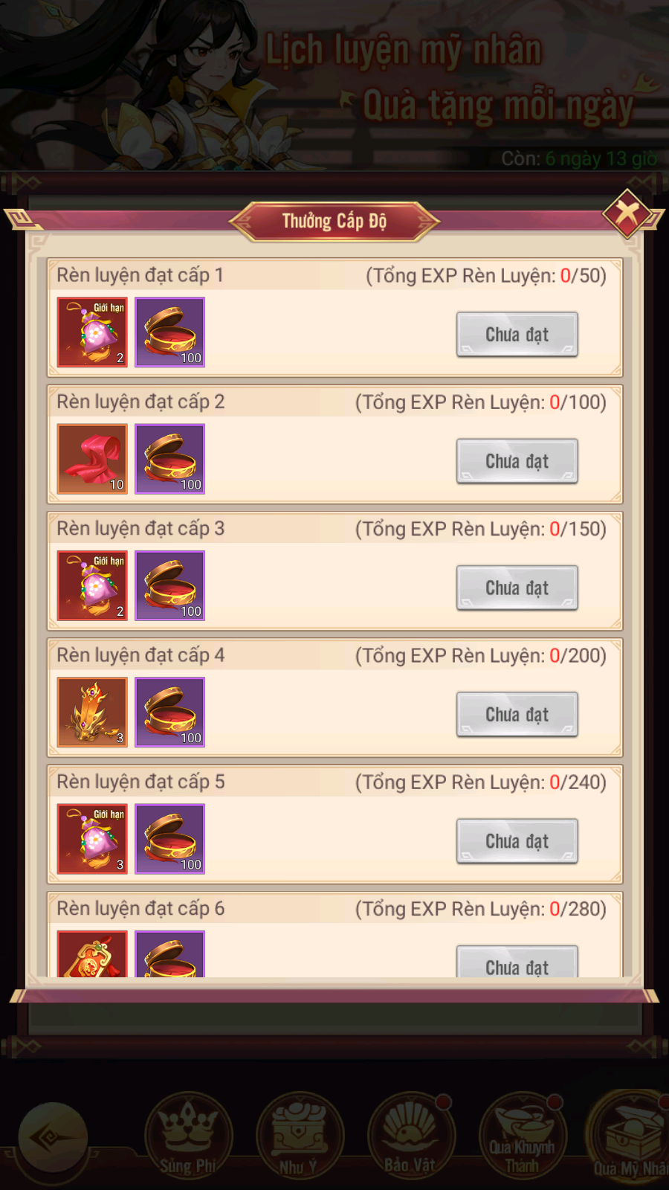The image size is (669, 1190).
Task: Tap the pink pouch reward in level 5
Action: click(93, 839)
